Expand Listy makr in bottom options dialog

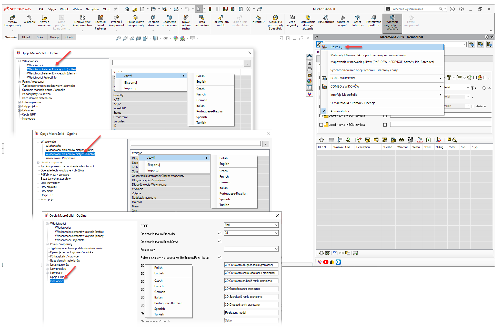click(47, 273)
